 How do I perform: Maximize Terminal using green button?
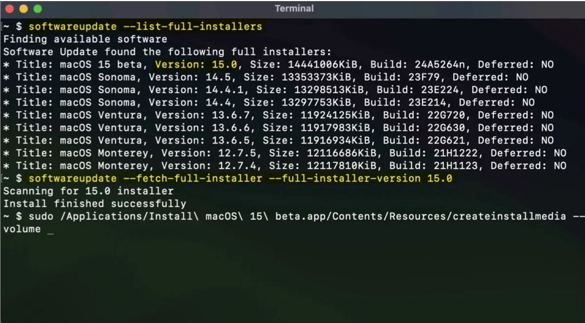[x=38, y=9]
